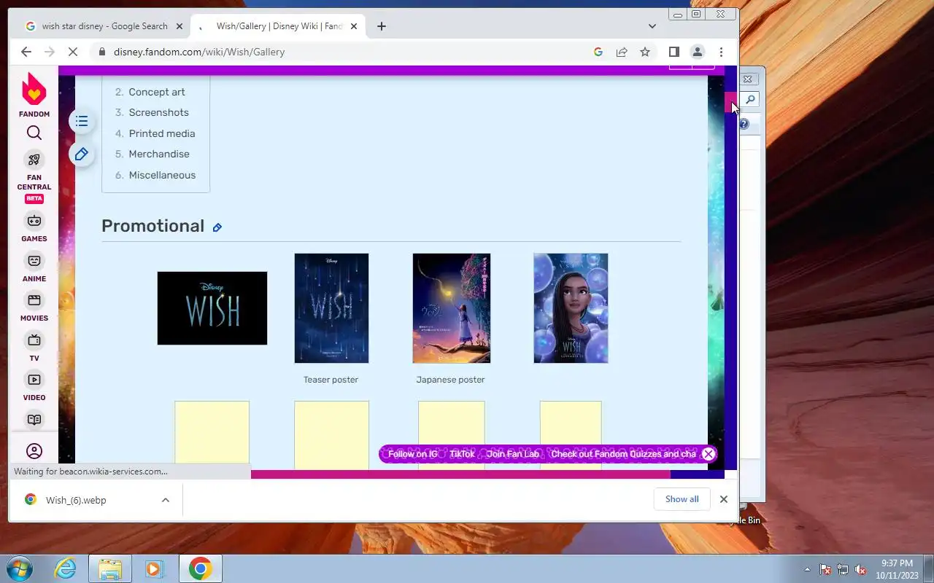
Task: Open the black Wish logo thumbnail
Action: coord(212,308)
